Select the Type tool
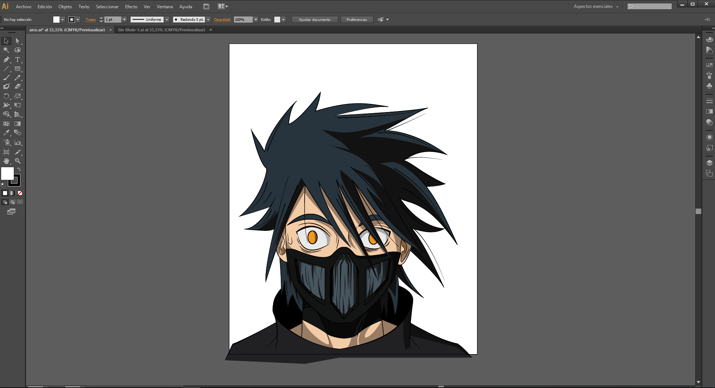The width and height of the screenshot is (715, 388). [18, 60]
